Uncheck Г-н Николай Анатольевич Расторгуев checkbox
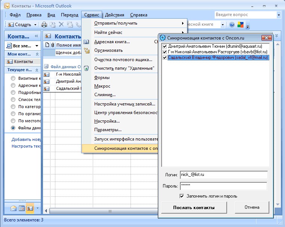Screen dimensions: 285x227 165,52
